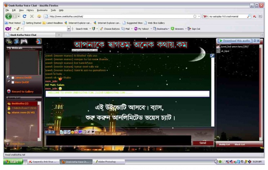Screen dimensions: 268x170
Task: Open search engine selector dropdown
Action: pyautogui.click(x=206, y=16)
